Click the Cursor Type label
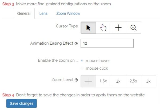The height and width of the screenshot is (110, 160). click(x=67, y=26)
